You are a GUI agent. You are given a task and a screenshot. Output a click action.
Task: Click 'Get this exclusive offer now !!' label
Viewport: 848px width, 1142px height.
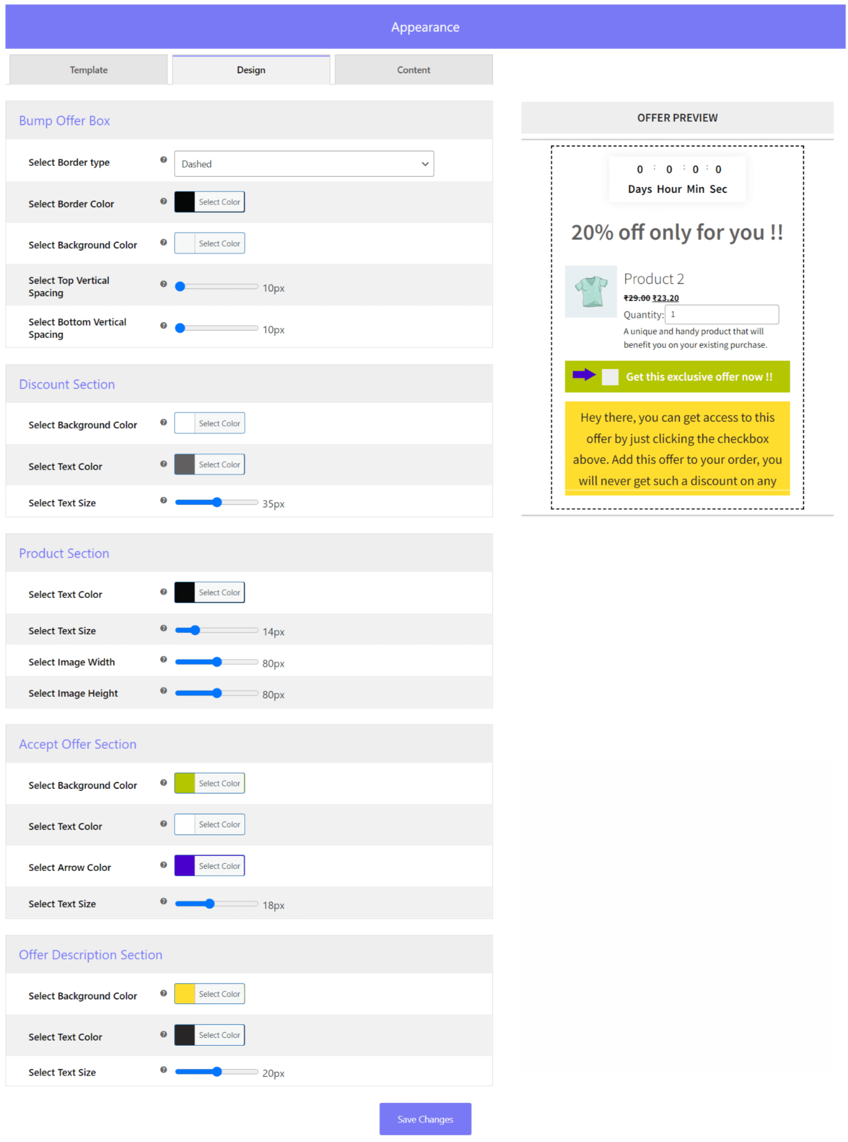click(x=699, y=377)
